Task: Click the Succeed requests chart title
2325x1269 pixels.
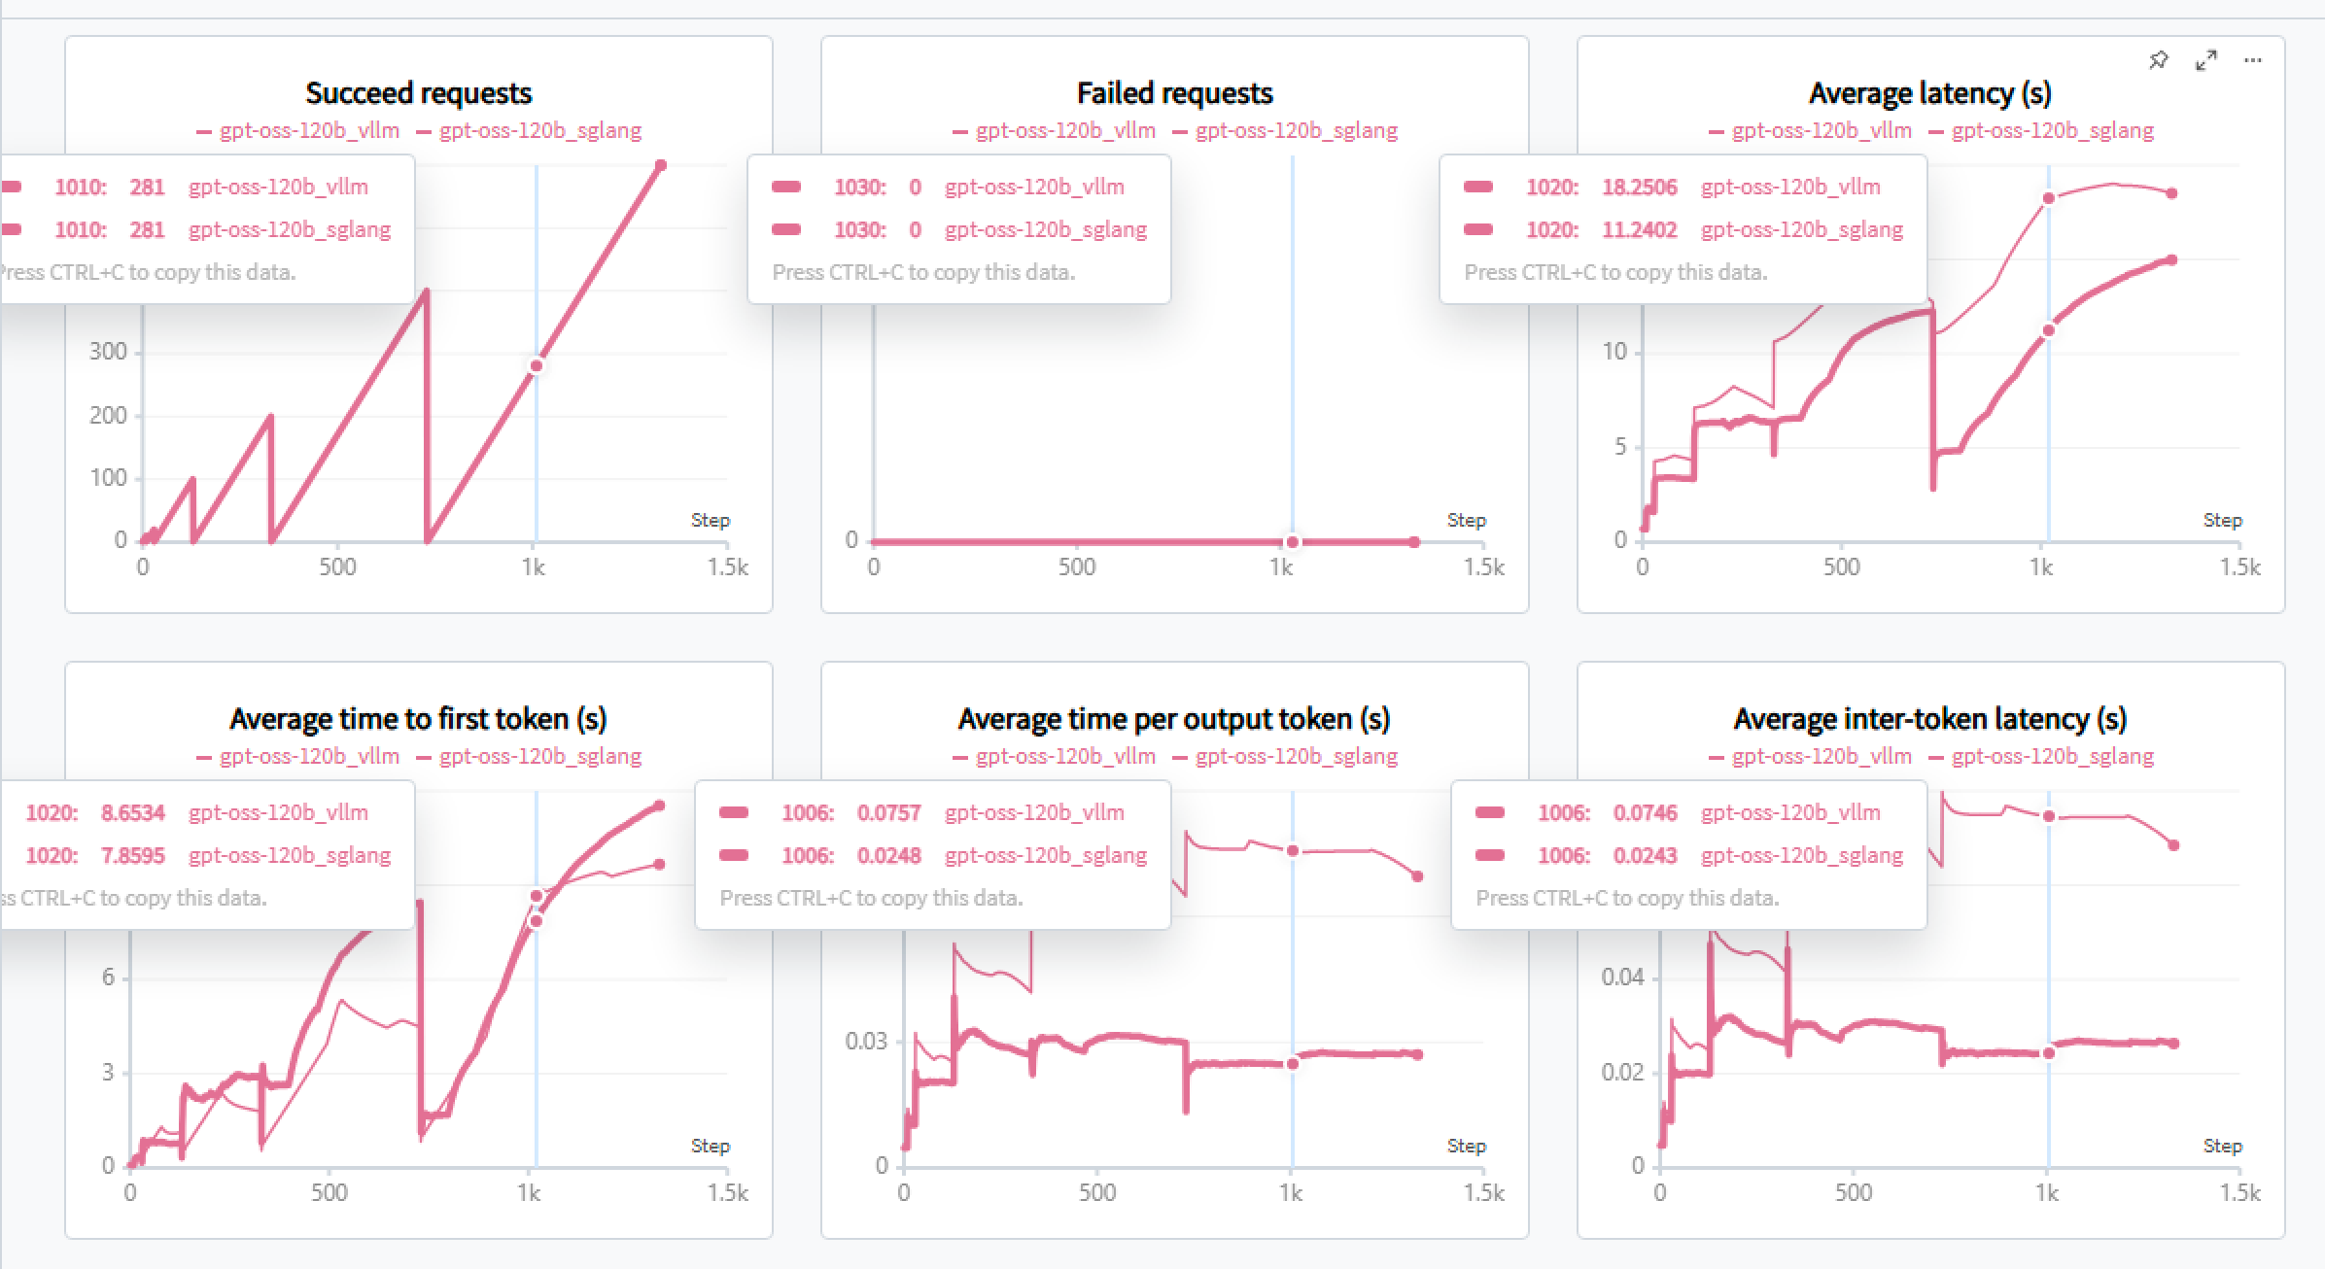Action: point(419,93)
